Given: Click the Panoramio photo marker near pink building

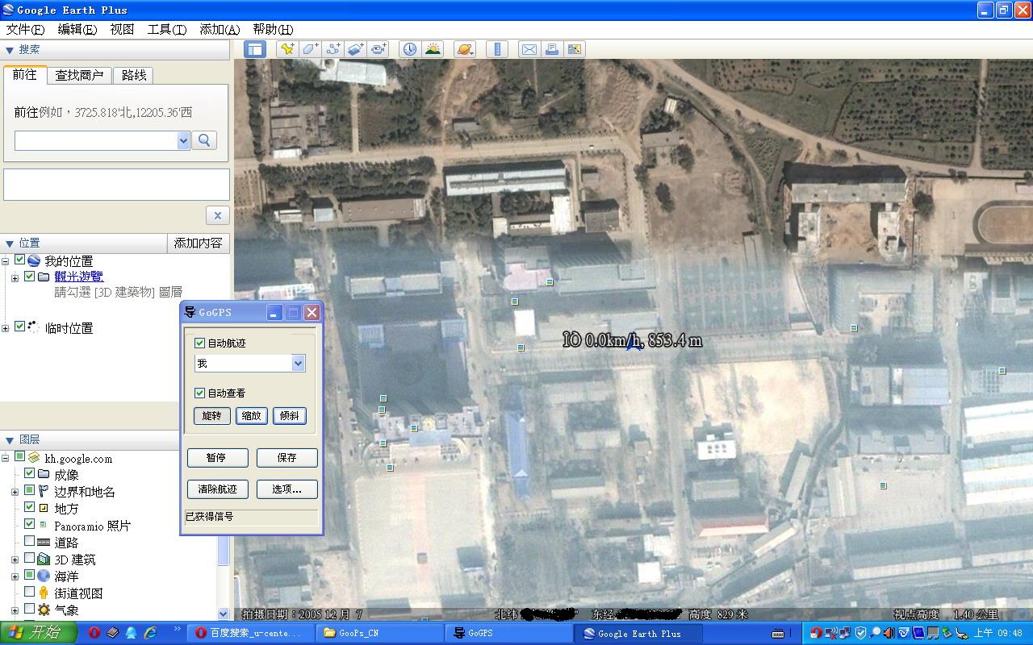Looking at the screenshot, I should click(550, 282).
